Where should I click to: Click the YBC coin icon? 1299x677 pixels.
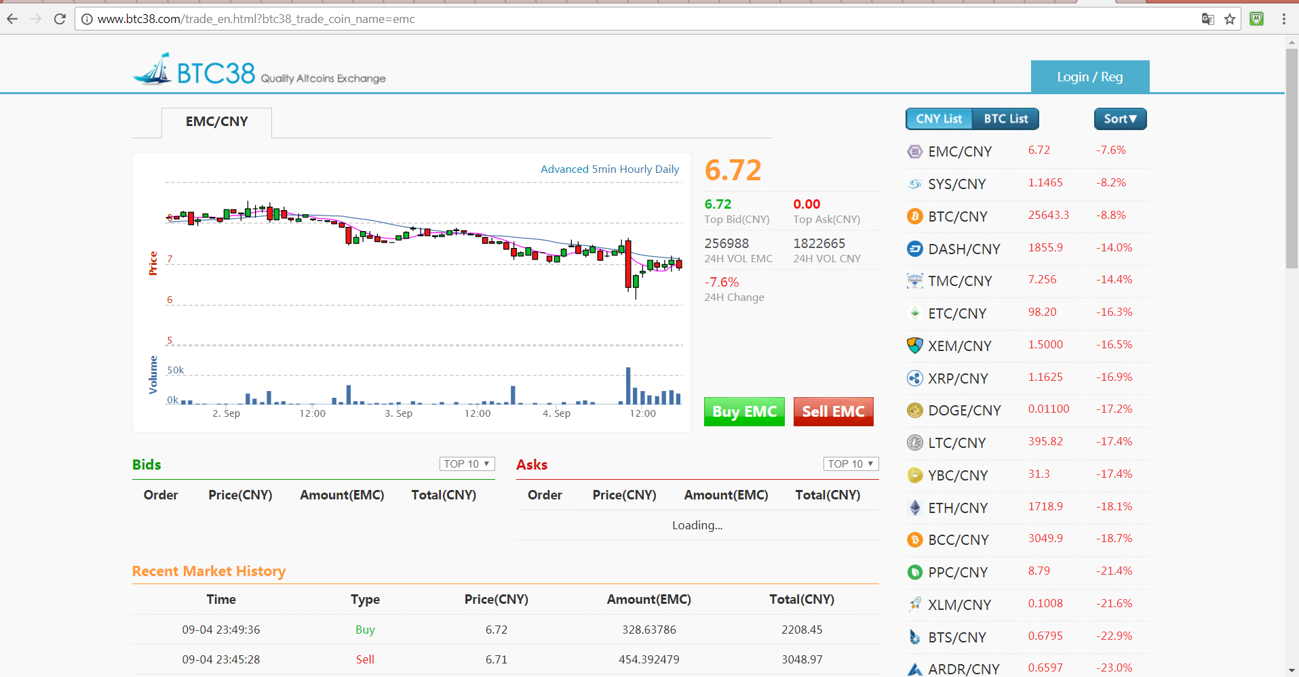pyautogui.click(x=915, y=475)
